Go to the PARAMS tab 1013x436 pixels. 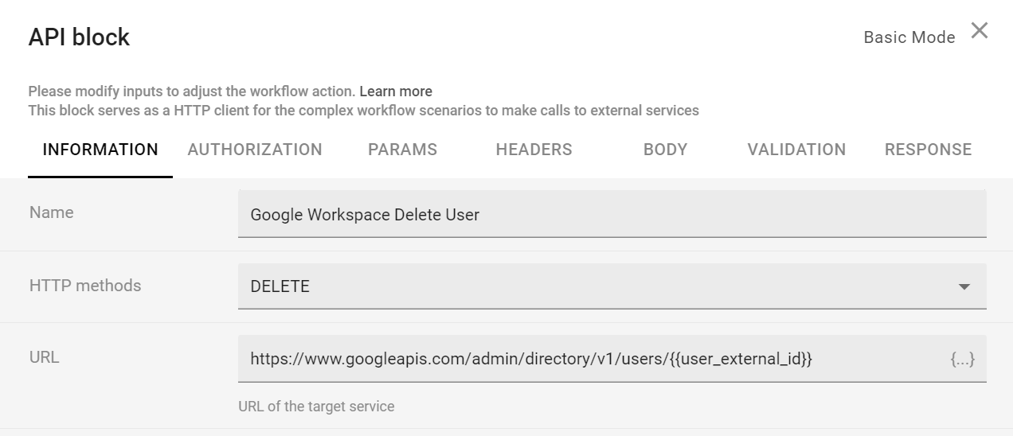[x=402, y=150]
